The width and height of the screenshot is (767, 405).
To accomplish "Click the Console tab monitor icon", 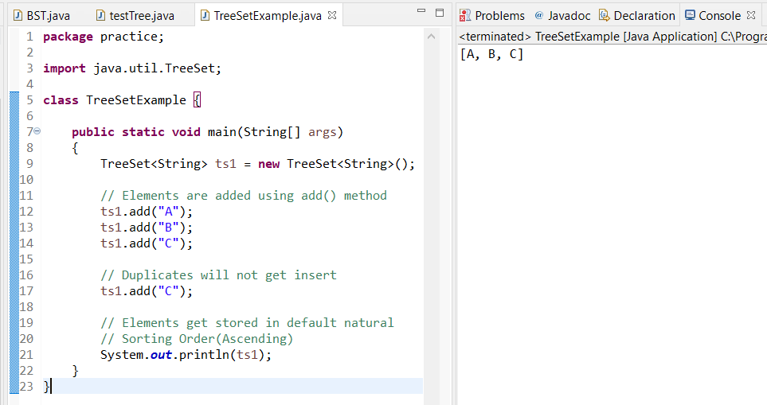I will [x=690, y=15].
